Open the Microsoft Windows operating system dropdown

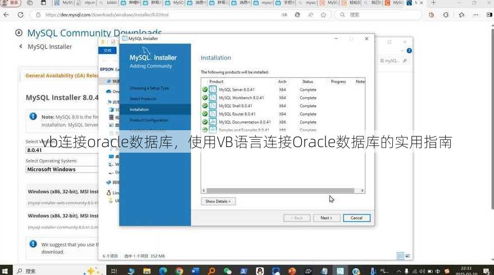62,169
